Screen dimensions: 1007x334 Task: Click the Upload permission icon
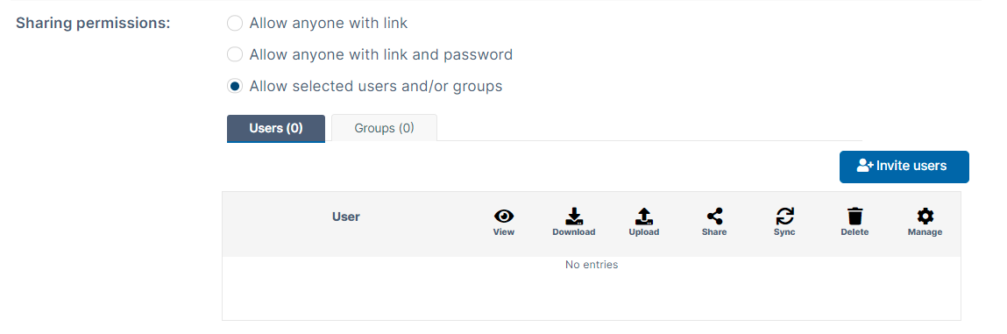tap(643, 217)
